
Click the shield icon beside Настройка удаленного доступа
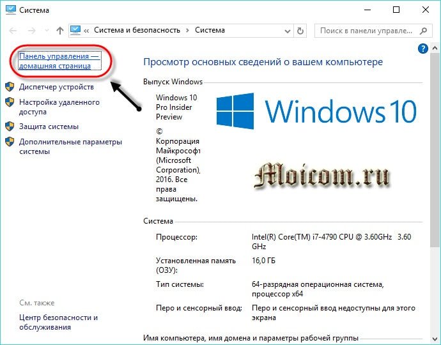10,102
